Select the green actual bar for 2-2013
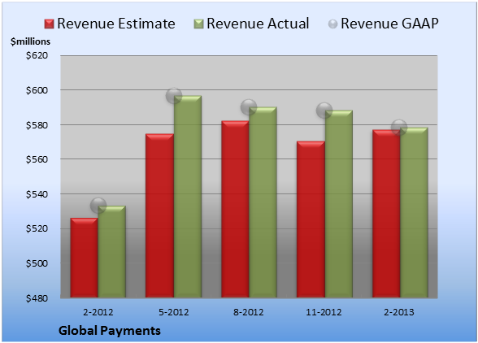 [x=414, y=213]
